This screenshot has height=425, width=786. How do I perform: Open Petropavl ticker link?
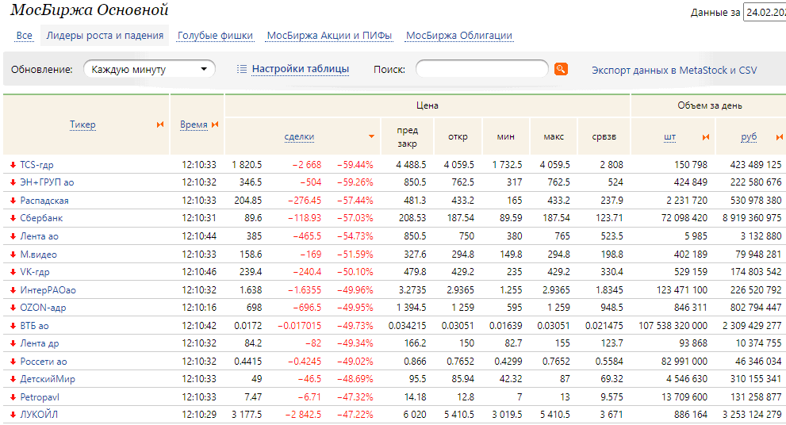click(x=40, y=397)
